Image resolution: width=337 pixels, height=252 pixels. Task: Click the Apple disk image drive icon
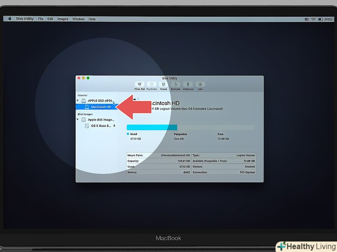(x=84, y=120)
